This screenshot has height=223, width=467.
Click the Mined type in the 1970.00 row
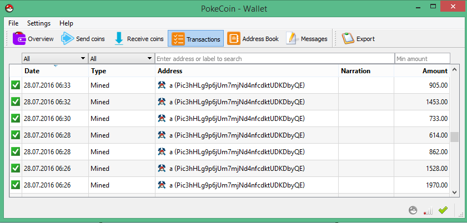[100, 185]
